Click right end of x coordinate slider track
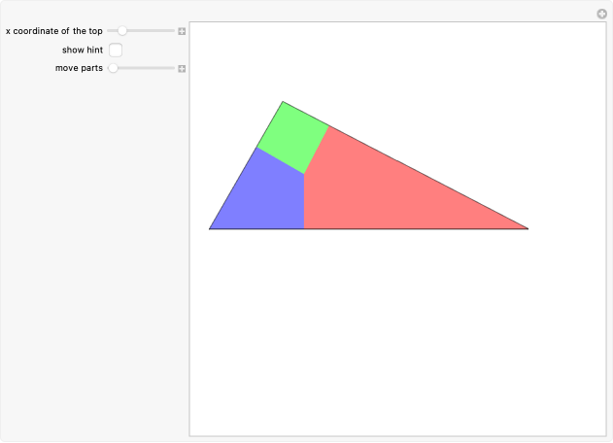 coord(172,31)
